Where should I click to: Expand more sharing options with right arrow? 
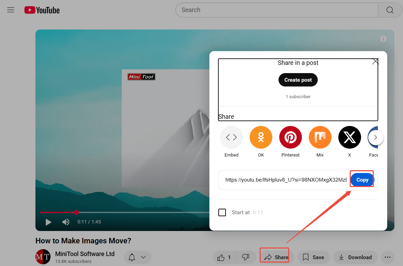click(375, 137)
